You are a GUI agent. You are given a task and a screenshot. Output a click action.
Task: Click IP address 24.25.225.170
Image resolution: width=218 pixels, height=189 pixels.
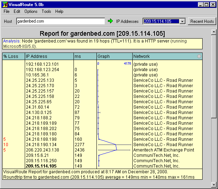coord(40,86)
